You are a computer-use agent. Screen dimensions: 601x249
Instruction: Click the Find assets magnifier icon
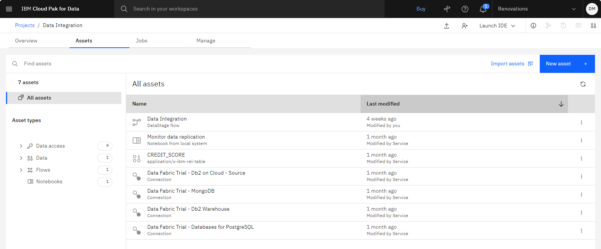pos(15,64)
